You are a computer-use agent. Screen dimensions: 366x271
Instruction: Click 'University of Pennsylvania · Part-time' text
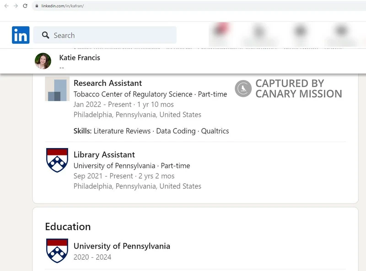pos(132,166)
